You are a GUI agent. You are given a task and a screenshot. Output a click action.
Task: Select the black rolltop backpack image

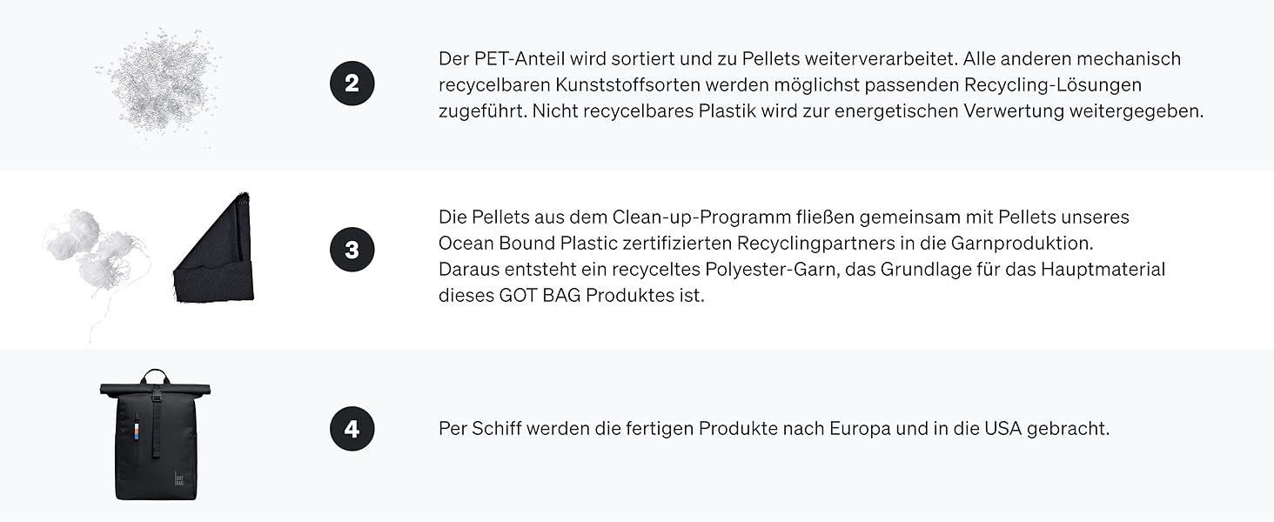156,434
